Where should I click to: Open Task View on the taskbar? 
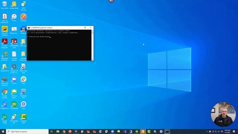click(x=51, y=131)
